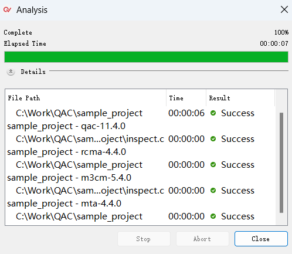Click the QA Analysis app logo icon
This screenshot has width=292, height=254.
point(8,9)
